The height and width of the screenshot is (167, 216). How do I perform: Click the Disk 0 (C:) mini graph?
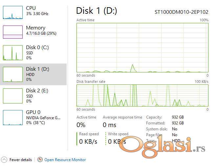click(12, 53)
